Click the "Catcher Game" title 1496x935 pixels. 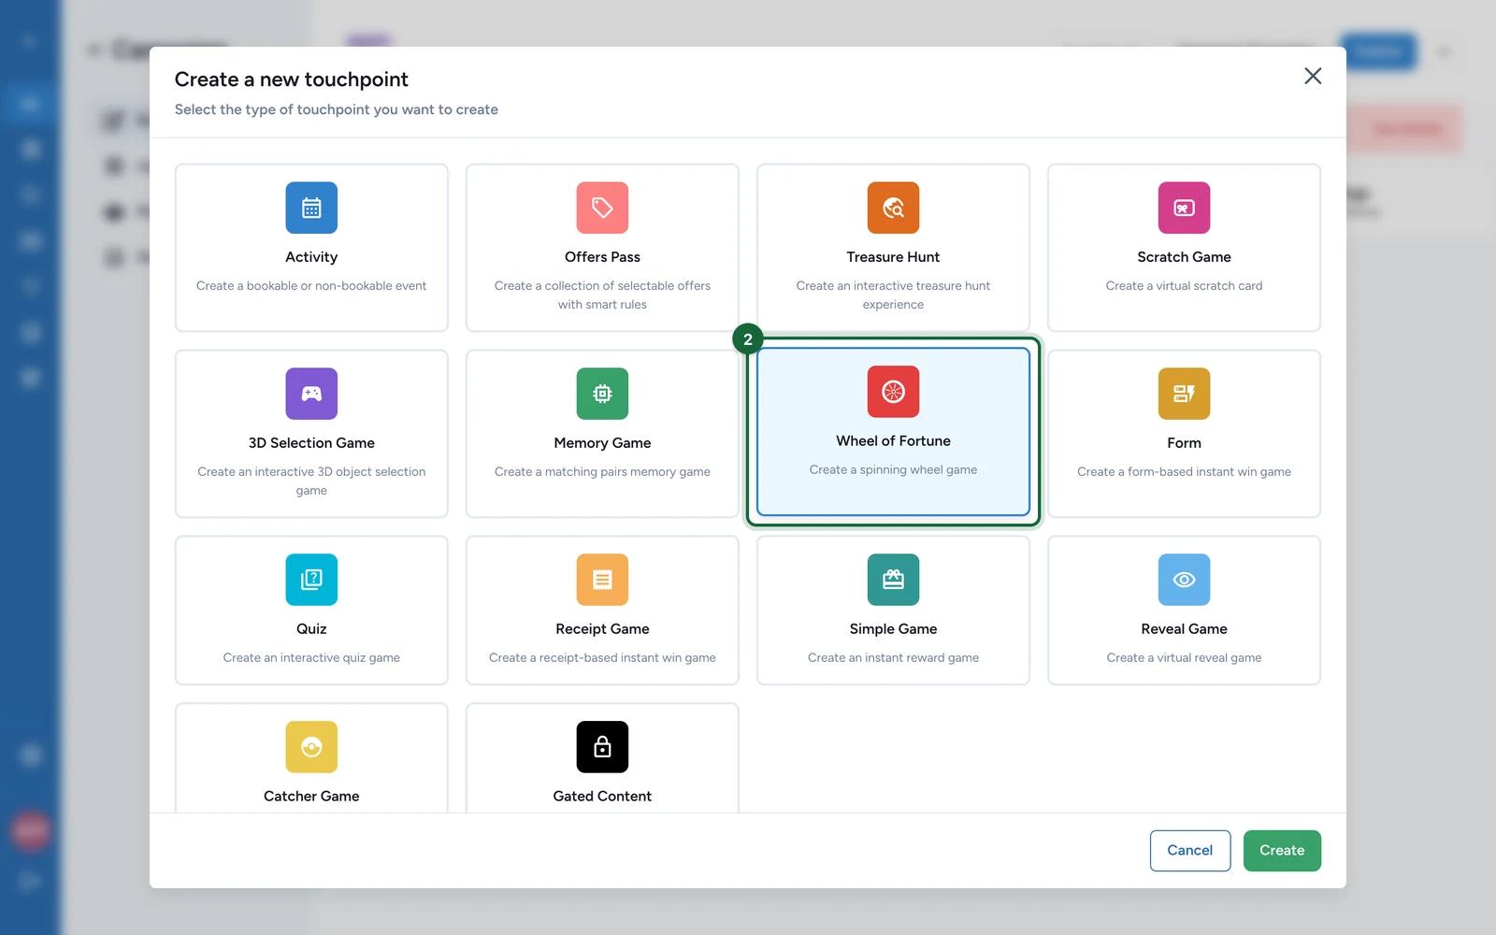[311, 797]
